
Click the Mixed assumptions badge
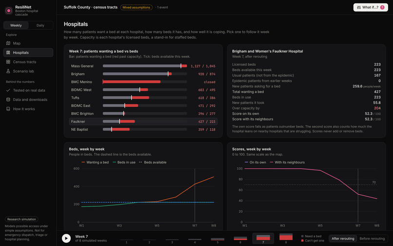pos(137,7)
